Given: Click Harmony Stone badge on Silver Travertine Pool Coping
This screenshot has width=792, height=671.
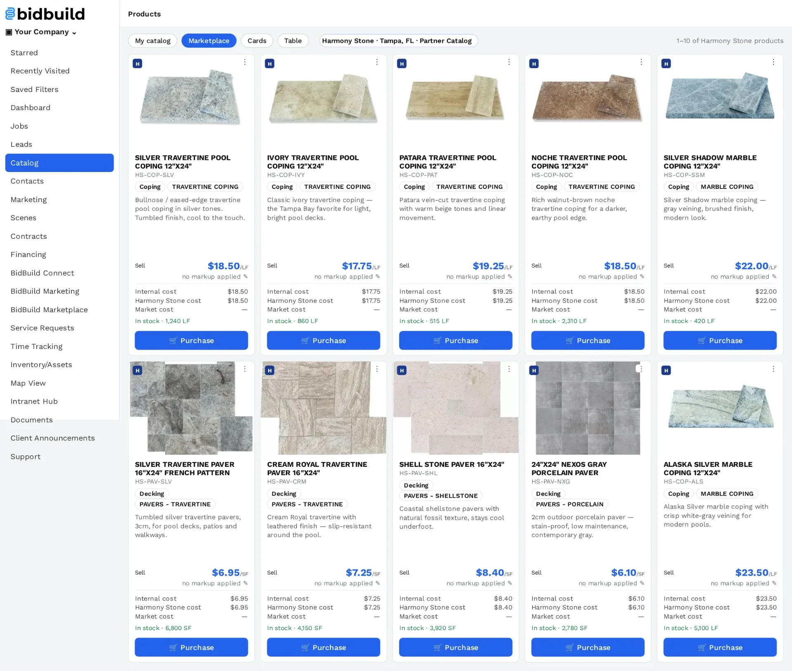Looking at the screenshot, I should pyautogui.click(x=137, y=64).
